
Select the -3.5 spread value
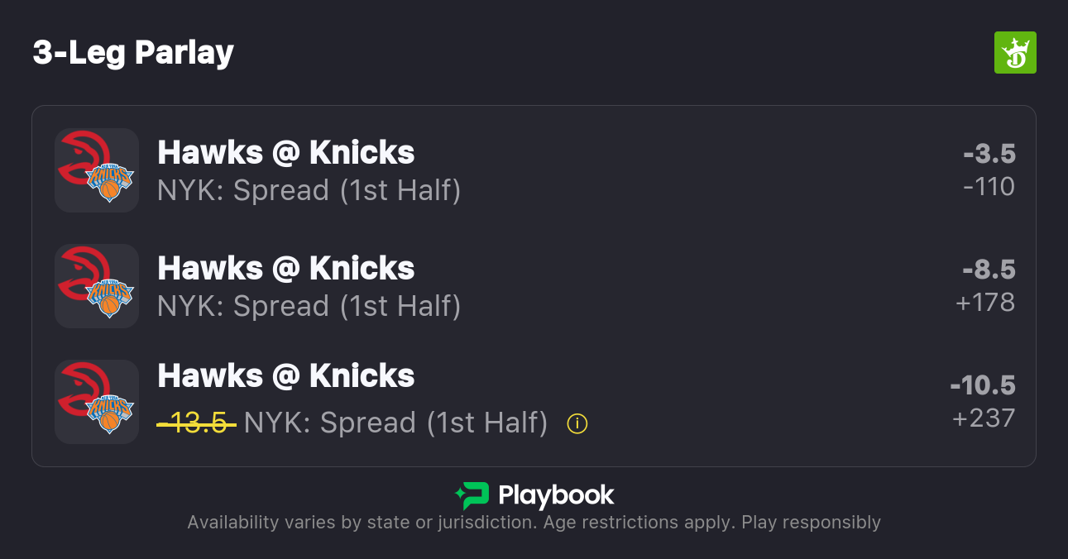click(x=989, y=154)
